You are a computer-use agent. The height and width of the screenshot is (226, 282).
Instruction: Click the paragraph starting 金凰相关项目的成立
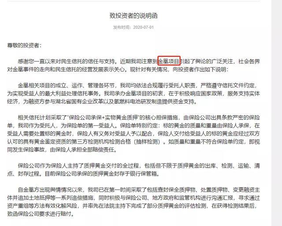(x=134, y=93)
